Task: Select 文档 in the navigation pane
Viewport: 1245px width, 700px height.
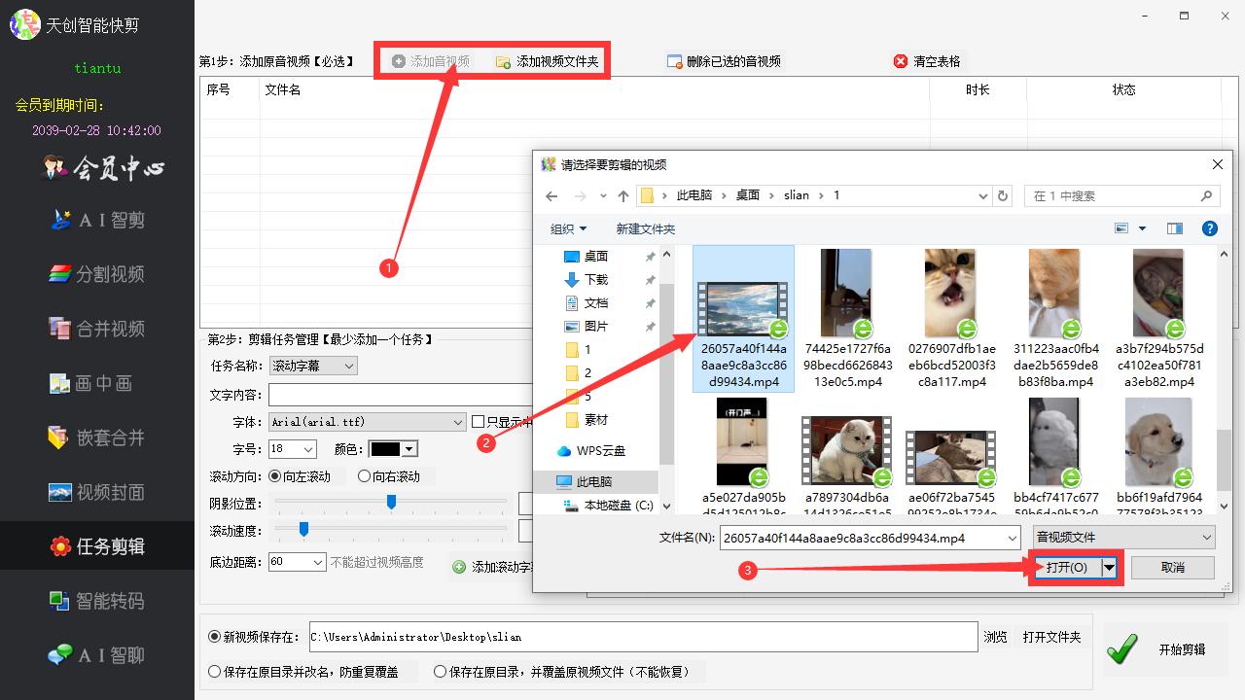Action: [595, 302]
